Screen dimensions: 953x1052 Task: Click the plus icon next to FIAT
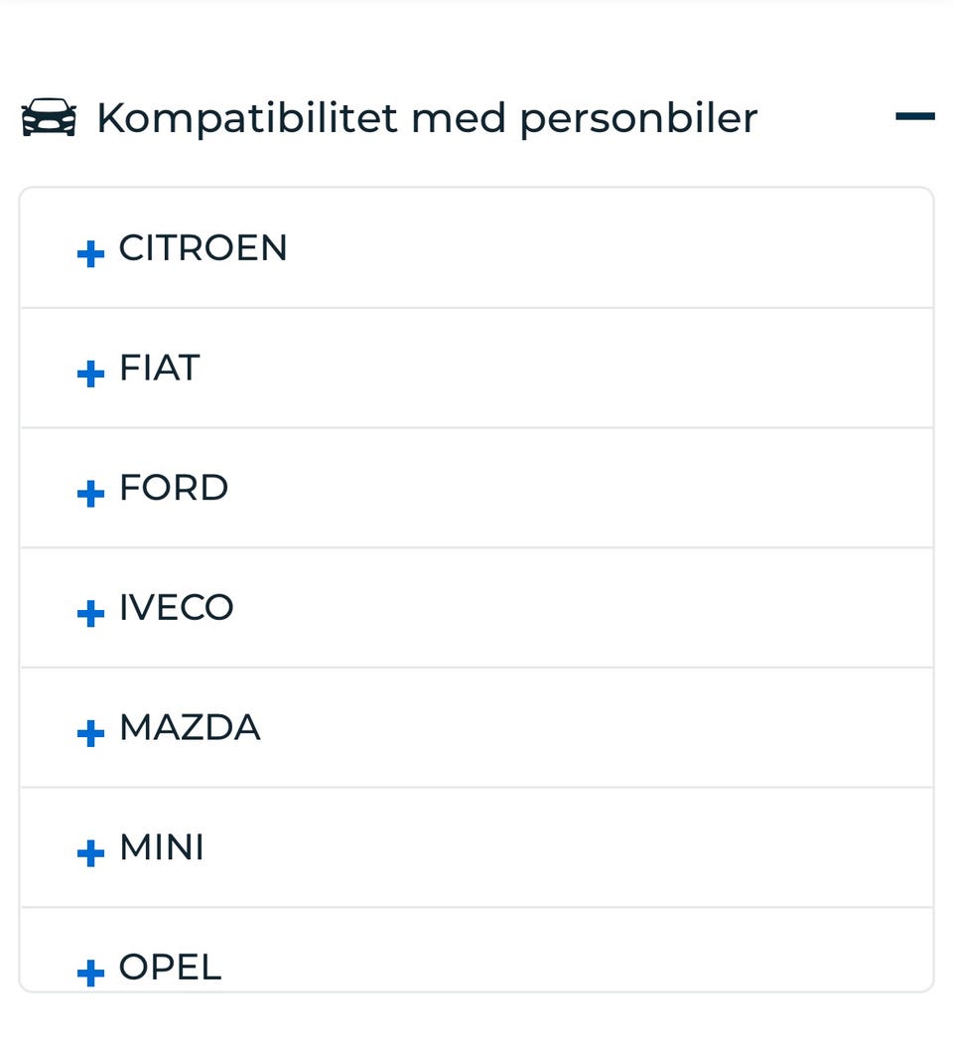click(90, 375)
